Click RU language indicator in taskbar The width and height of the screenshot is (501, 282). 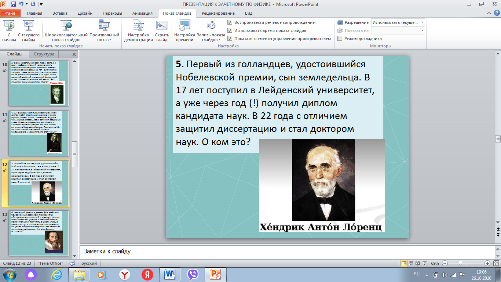click(x=417, y=274)
